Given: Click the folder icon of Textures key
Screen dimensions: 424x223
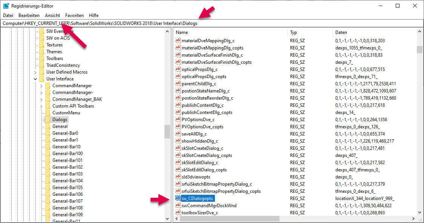Looking at the screenshot, I should pyautogui.click(x=41, y=45).
